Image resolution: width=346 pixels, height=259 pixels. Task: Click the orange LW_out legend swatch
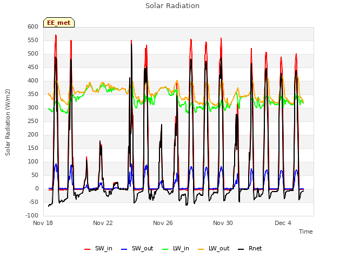(x=201, y=249)
